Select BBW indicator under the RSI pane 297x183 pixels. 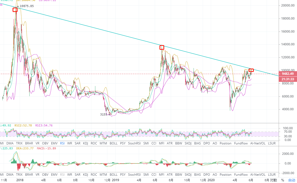click(179, 143)
